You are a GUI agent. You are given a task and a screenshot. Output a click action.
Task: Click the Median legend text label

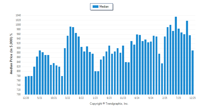(x=104, y=7)
